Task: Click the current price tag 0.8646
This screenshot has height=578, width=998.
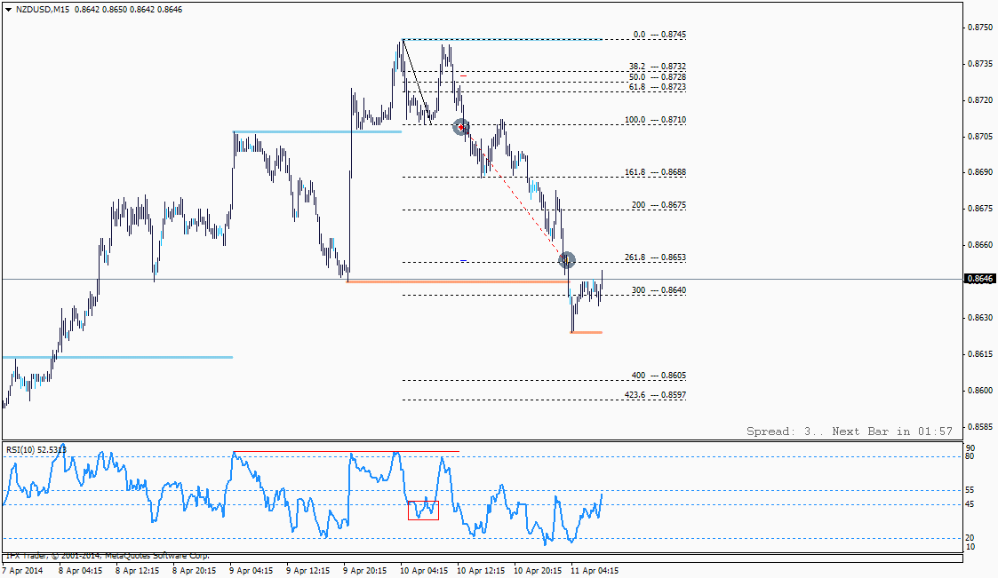Action: (x=980, y=279)
